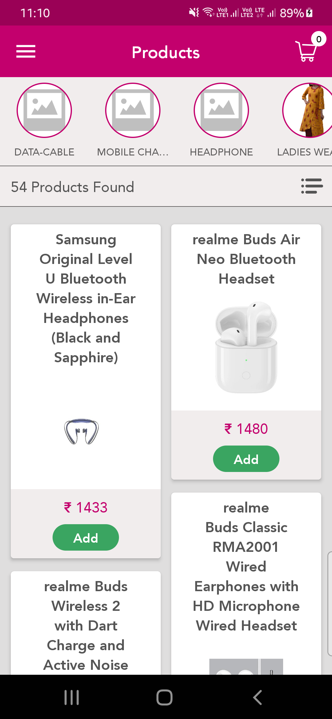
Task: Tap the Android back arrow
Action: [258, 697]
